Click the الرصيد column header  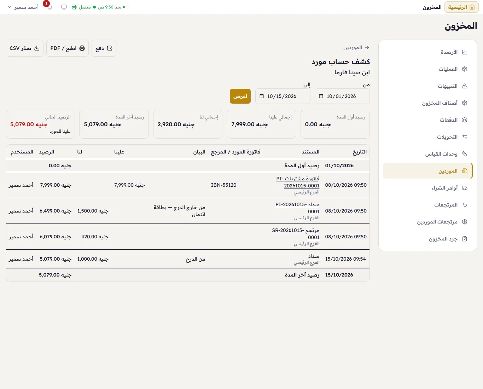click(47, 152)
